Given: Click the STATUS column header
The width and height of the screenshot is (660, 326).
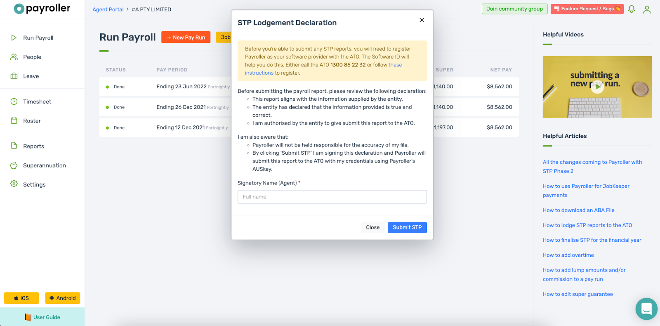Looking at the screenshot, I should pos(115,70).
